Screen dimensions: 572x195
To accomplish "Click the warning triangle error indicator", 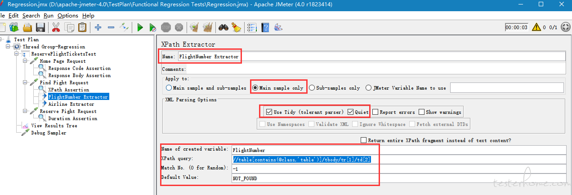I will [x=536, y=27].
